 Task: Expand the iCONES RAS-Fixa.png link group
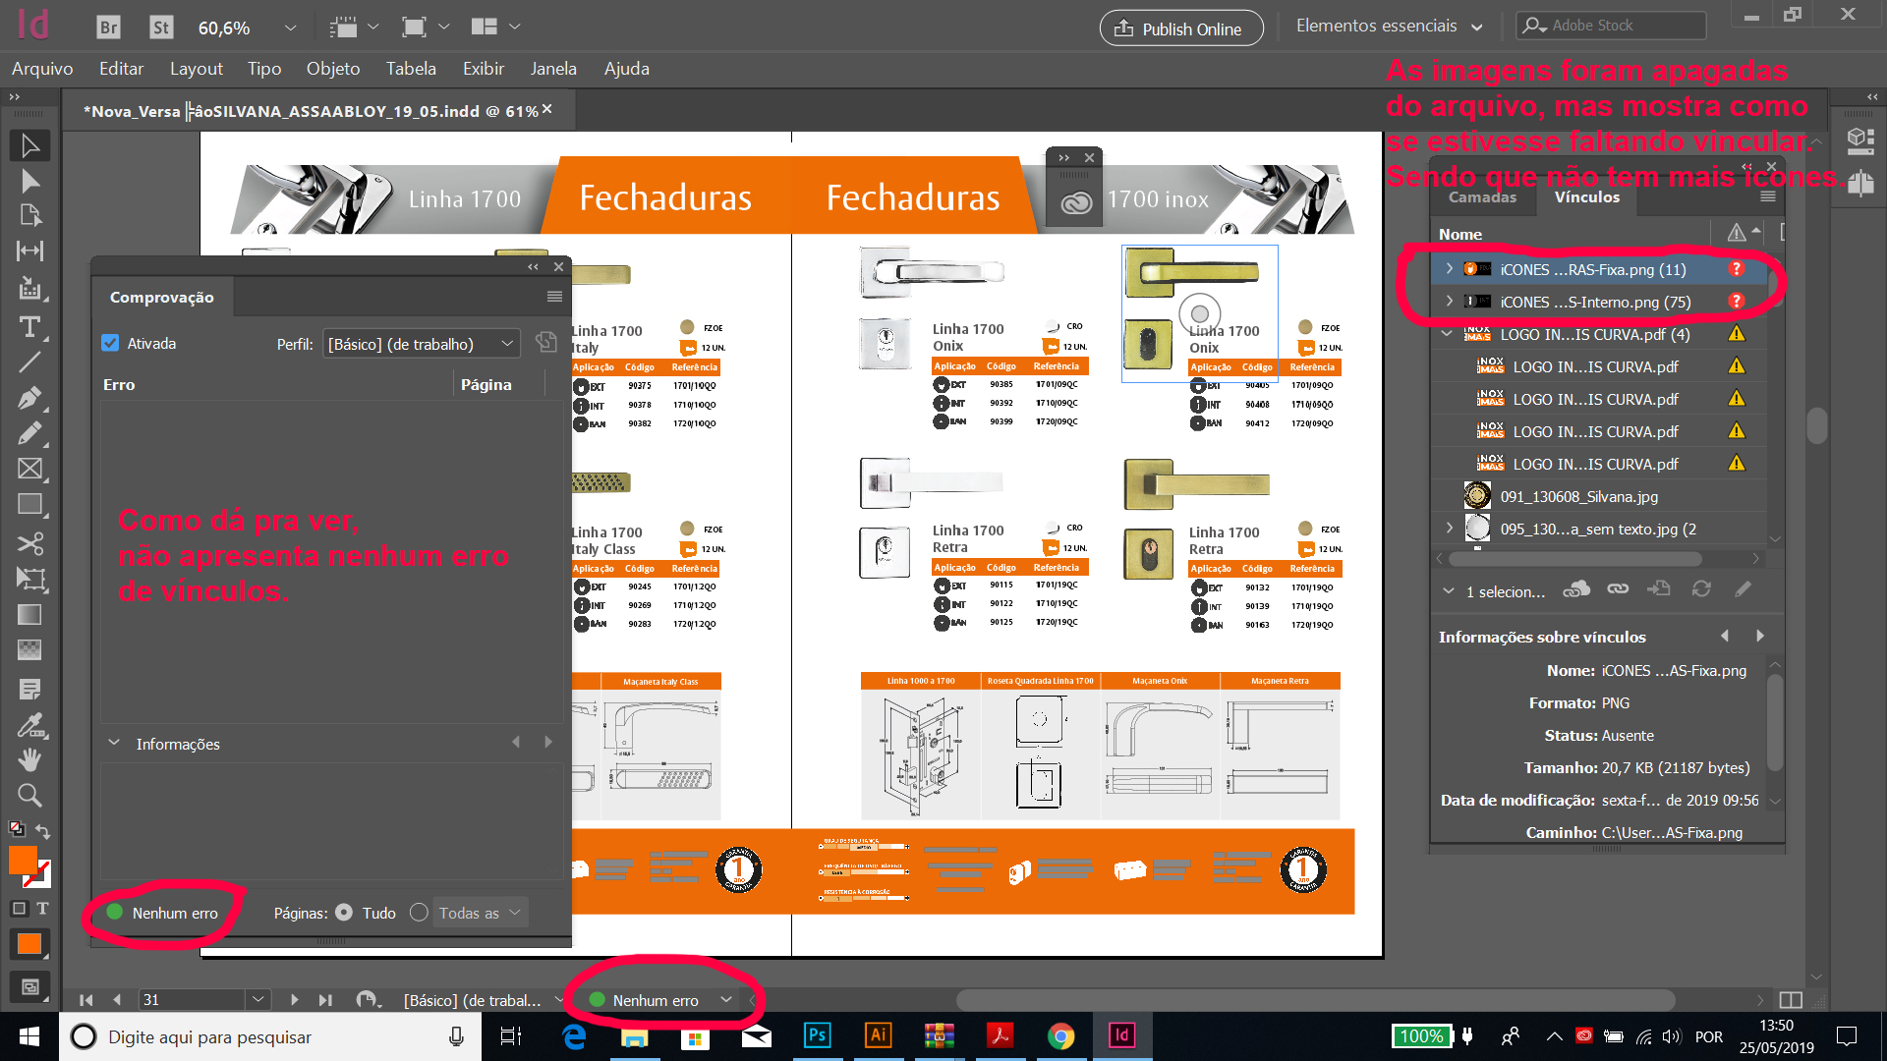click(x=1449, y=269)
